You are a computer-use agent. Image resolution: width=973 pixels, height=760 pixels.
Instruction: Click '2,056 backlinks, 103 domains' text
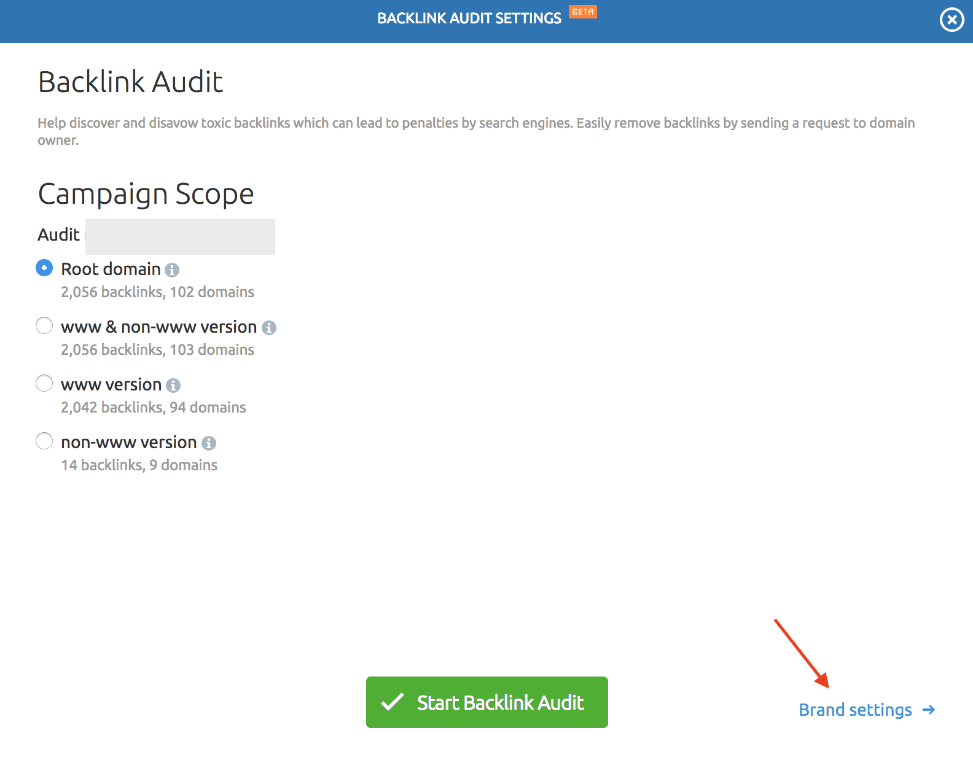pyautogui.click(x=157, y=350)
